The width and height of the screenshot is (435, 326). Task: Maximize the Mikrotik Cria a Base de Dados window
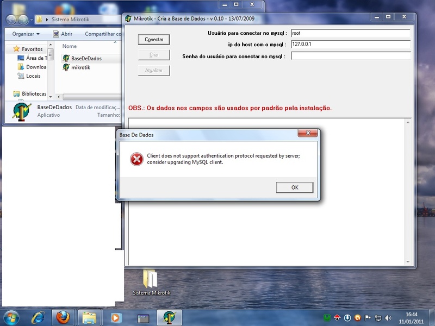click(x=388, y=17)
